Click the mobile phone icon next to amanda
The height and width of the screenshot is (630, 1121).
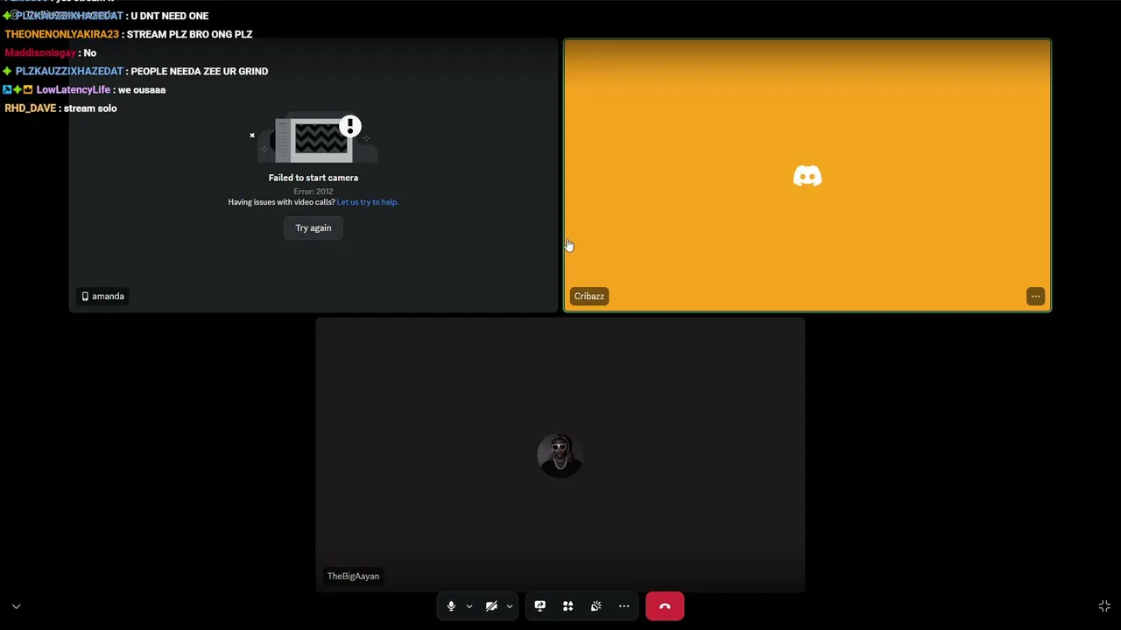point(85,297)
